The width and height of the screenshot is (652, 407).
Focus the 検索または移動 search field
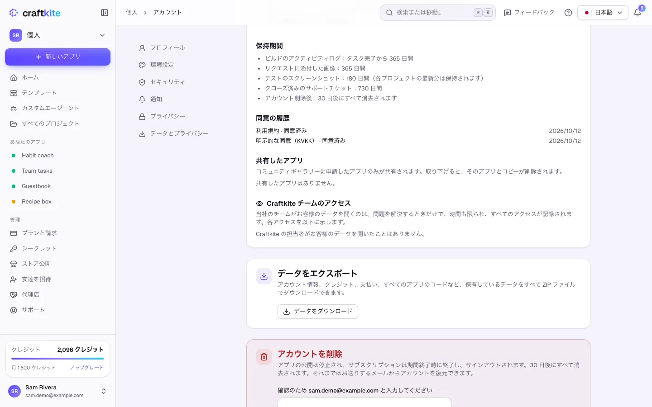(x=438, y=13)
